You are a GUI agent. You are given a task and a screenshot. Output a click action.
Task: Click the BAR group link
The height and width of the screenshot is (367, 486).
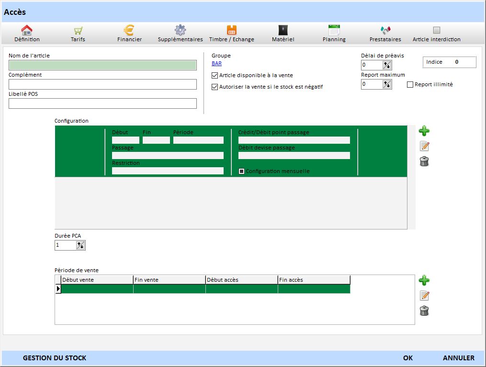(216, 63)
